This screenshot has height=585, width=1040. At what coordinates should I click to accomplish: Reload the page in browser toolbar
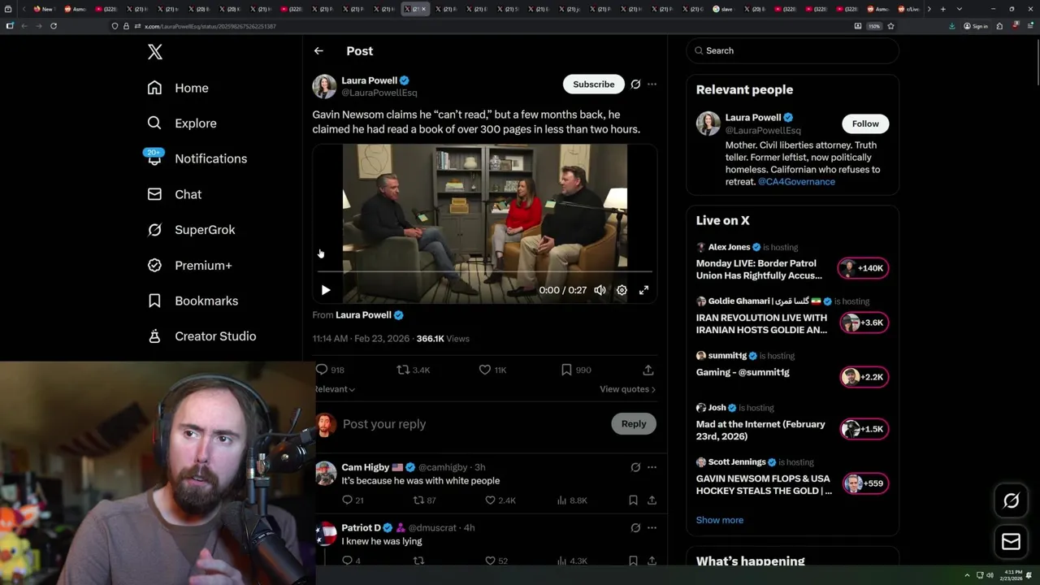(x=54, y=26)
